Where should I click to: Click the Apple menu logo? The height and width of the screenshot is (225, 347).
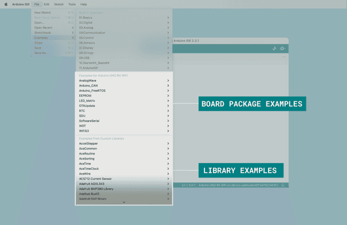click(6, 4)
